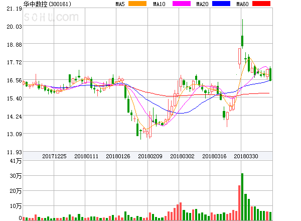301x221 pixels.
Task: Click the 10万 volume axis label
Action: click(16, 206)
